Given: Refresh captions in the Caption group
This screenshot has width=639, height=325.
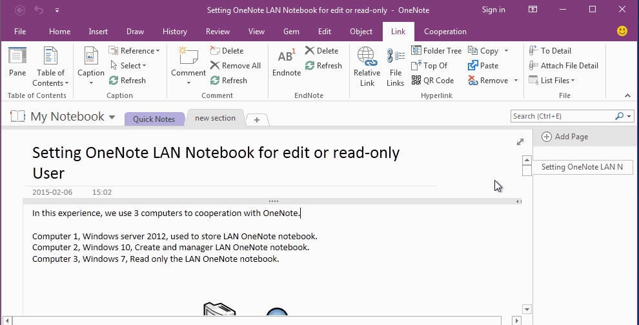Looking at the screenshot, I should point(127,80).
